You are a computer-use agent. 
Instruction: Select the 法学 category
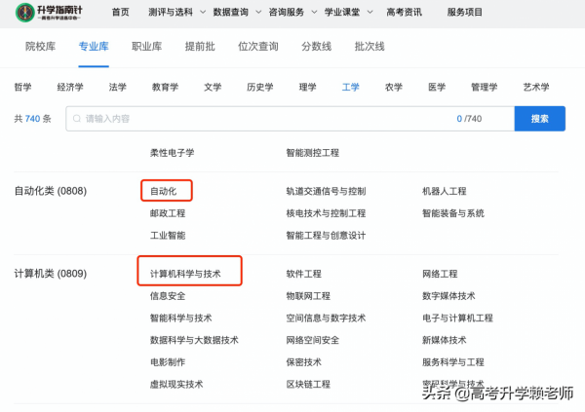(x=118, y=88)
